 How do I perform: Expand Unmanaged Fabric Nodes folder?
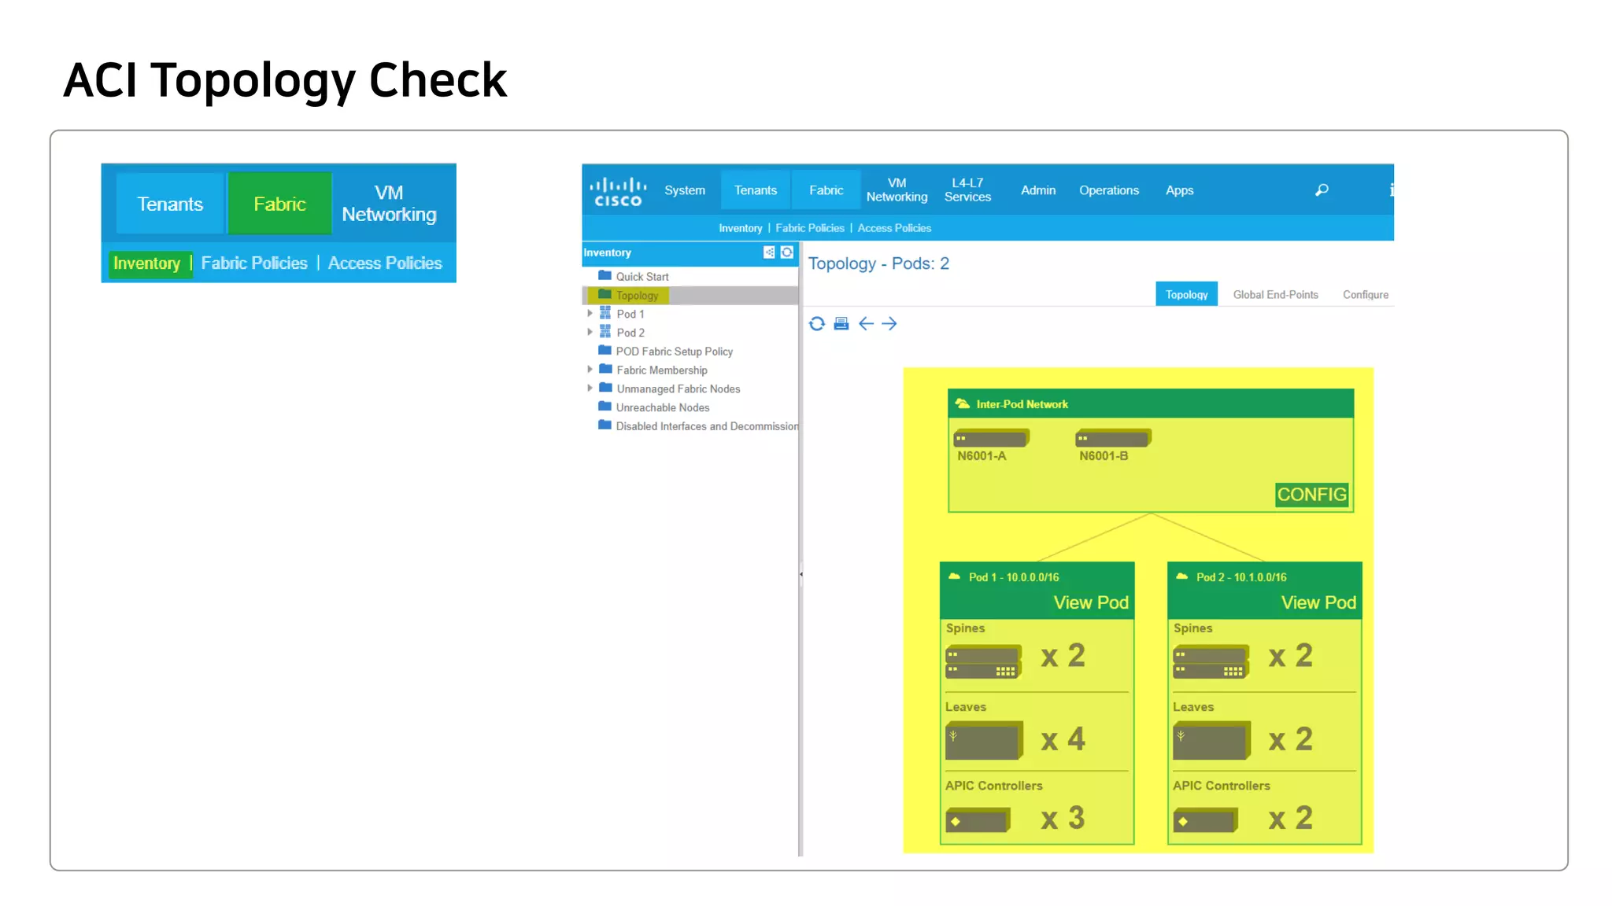pyautogui.click(x=590, y=389)
